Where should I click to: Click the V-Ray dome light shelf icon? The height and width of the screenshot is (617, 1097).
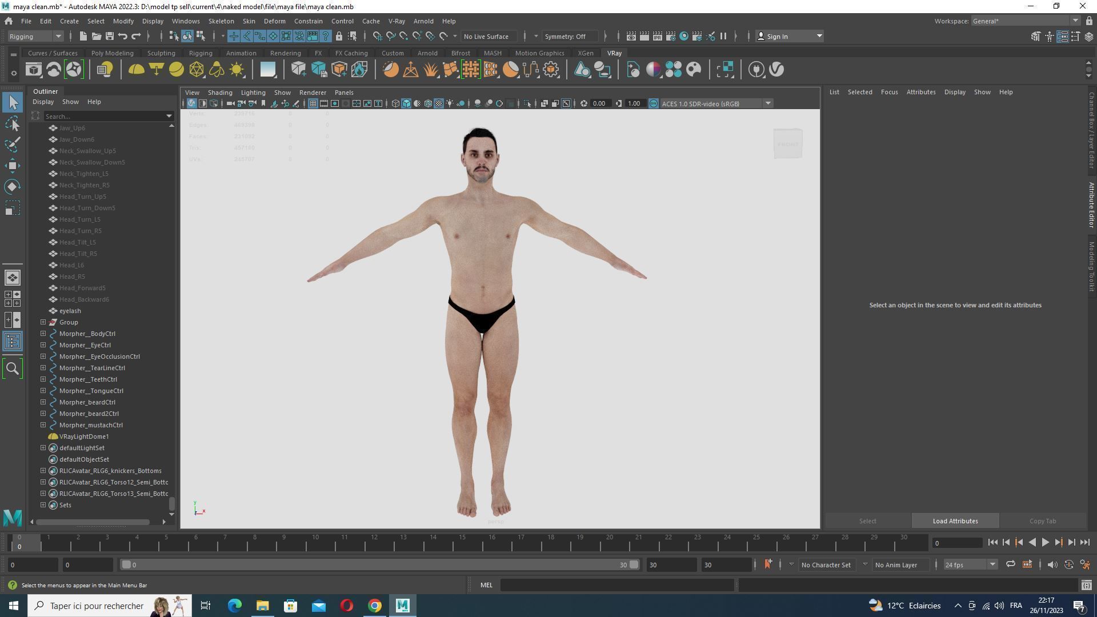[136, 70]
